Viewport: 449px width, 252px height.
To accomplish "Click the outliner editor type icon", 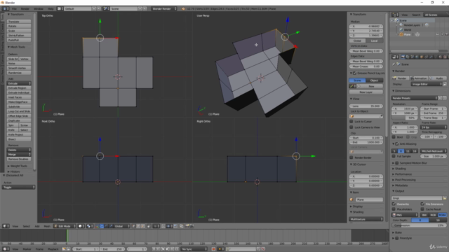I will [395, 15].
